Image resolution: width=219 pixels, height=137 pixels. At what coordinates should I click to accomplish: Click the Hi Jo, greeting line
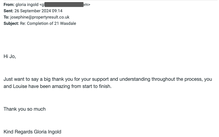pos(10,56)
